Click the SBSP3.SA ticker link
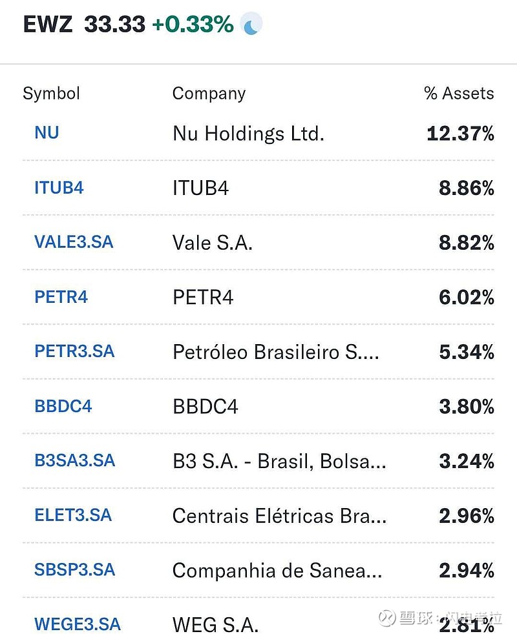 (74, 569)
